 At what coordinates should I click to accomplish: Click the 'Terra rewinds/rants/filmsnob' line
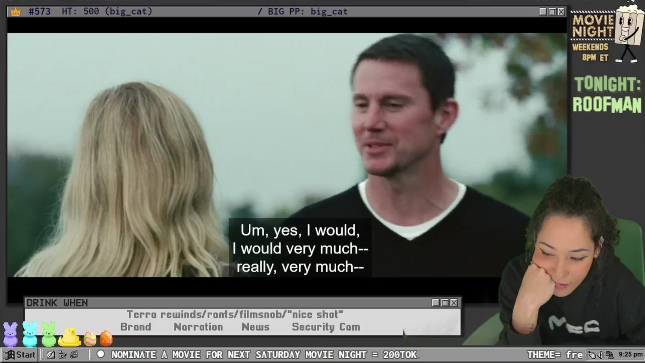point(235,315)
